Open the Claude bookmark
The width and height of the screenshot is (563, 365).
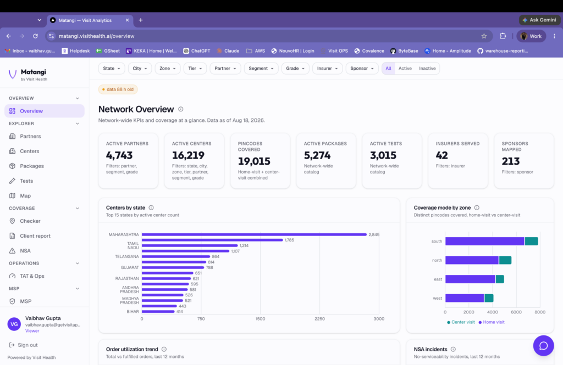point(228,51)
